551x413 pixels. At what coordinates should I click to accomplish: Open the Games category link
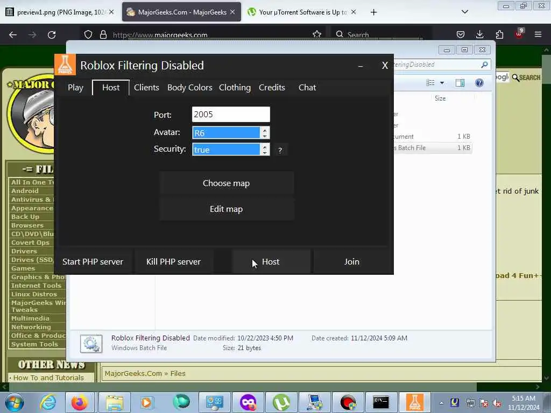tap(23, 268)
